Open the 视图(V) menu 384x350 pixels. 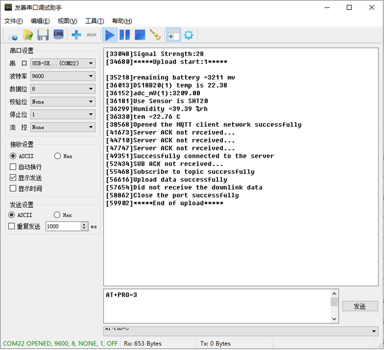tap(67, 21)
